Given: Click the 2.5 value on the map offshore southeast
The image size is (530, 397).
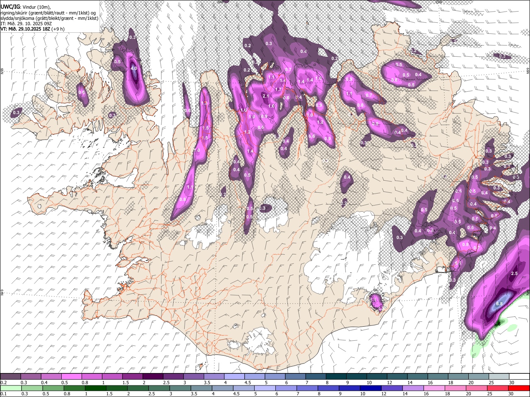Looking at the screenshot, I should [x=514, y=274].
